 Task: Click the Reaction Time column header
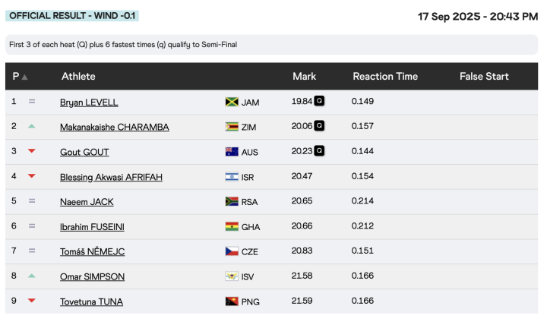pos(385,77)
